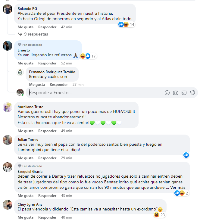200x221 pixels.
Task: Toggle Me gusta on Rolando RG's comment
Action: (x=26, y=27)
